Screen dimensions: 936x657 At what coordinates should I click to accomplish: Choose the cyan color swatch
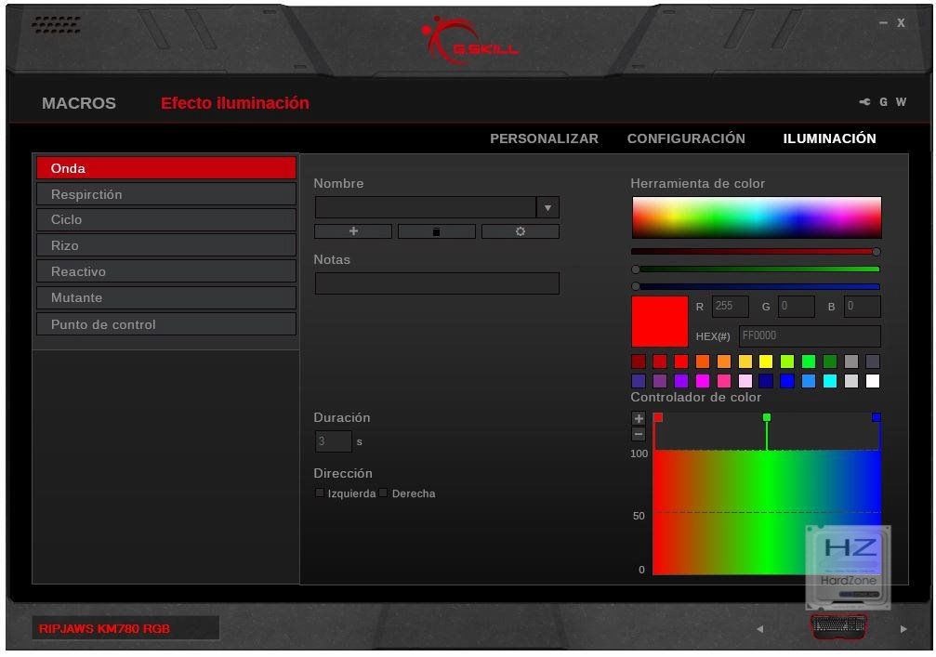tap(830, 381)
